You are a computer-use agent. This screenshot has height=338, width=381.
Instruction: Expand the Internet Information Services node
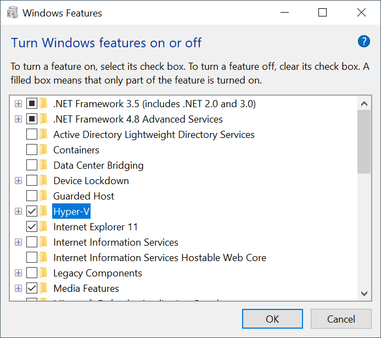coord(18,242)
